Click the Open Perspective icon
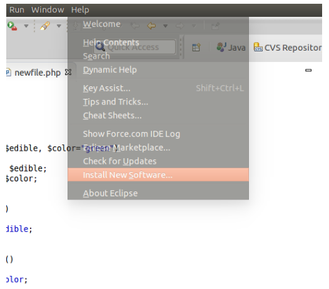The image size is (329, 289). [196, 48]
